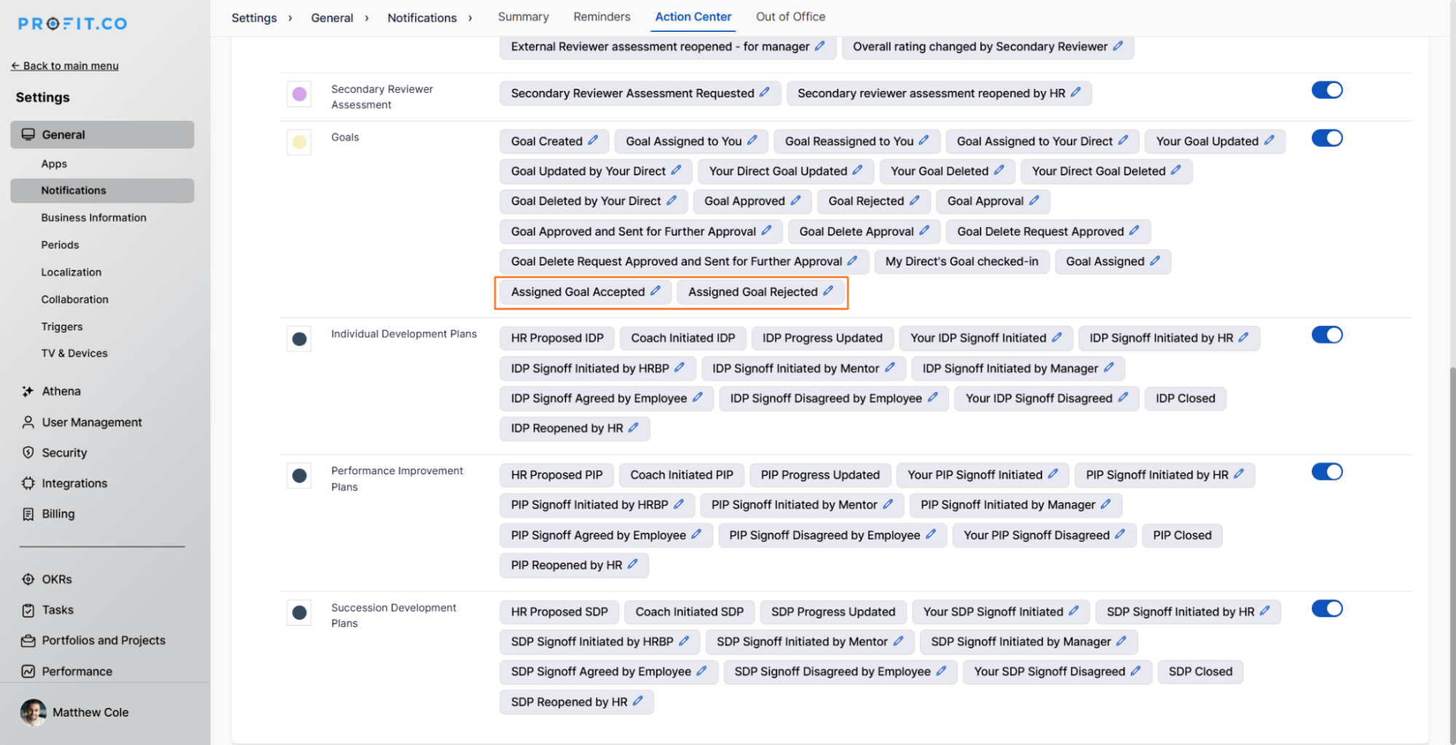
Task: Click the edit pencil on PIP Reopened by HR
Action: [x=632, y=565]
